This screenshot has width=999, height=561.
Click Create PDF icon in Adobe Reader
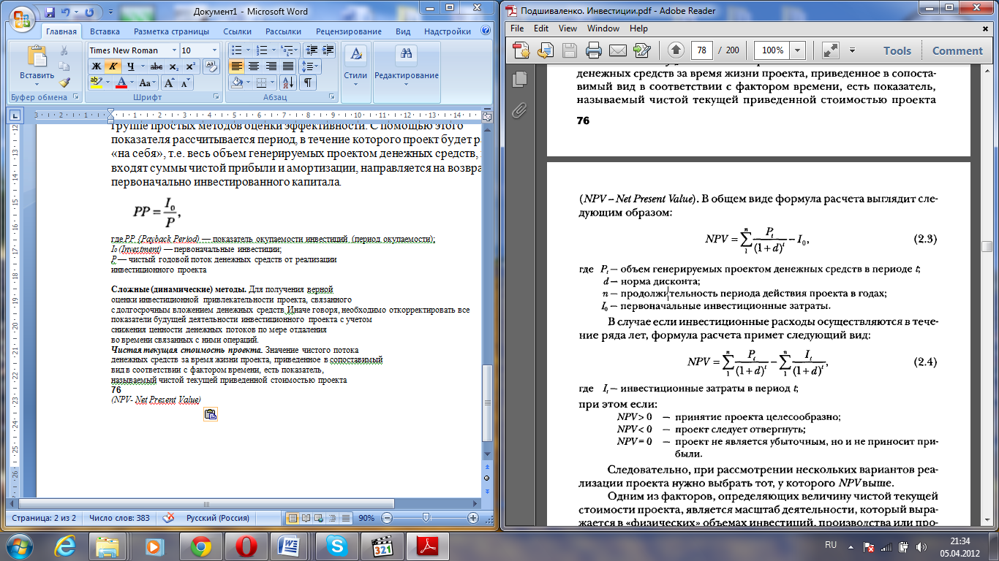pyautogui.click(x=521, y=50)
